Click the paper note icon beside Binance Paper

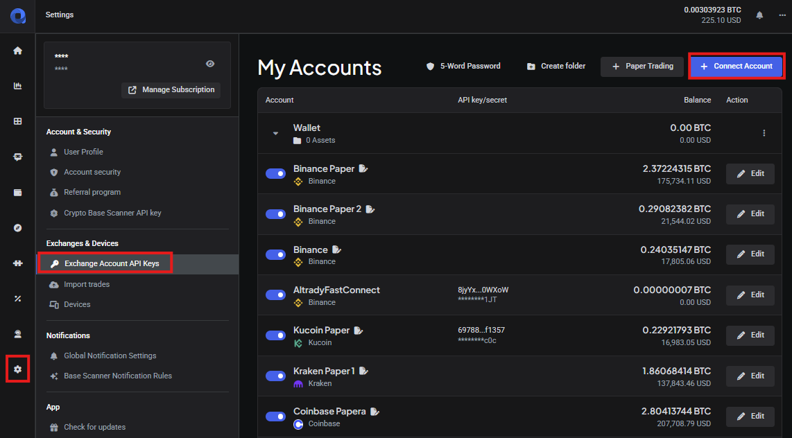tap(363, 168)
